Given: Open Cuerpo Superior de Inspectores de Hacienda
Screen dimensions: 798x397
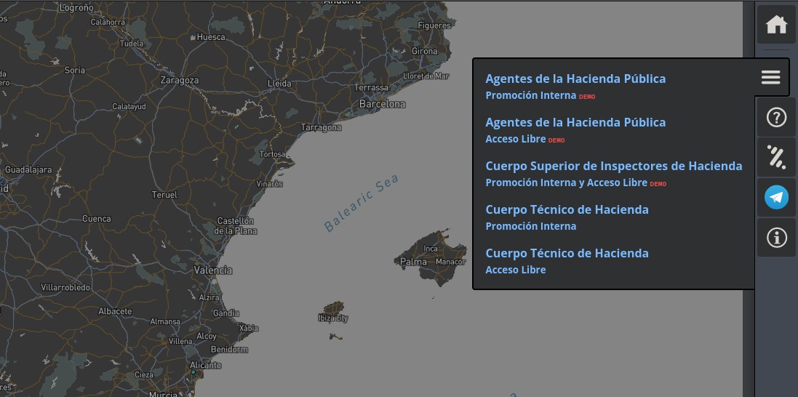Looking at the screenshot, I should (x=613, y=173).
